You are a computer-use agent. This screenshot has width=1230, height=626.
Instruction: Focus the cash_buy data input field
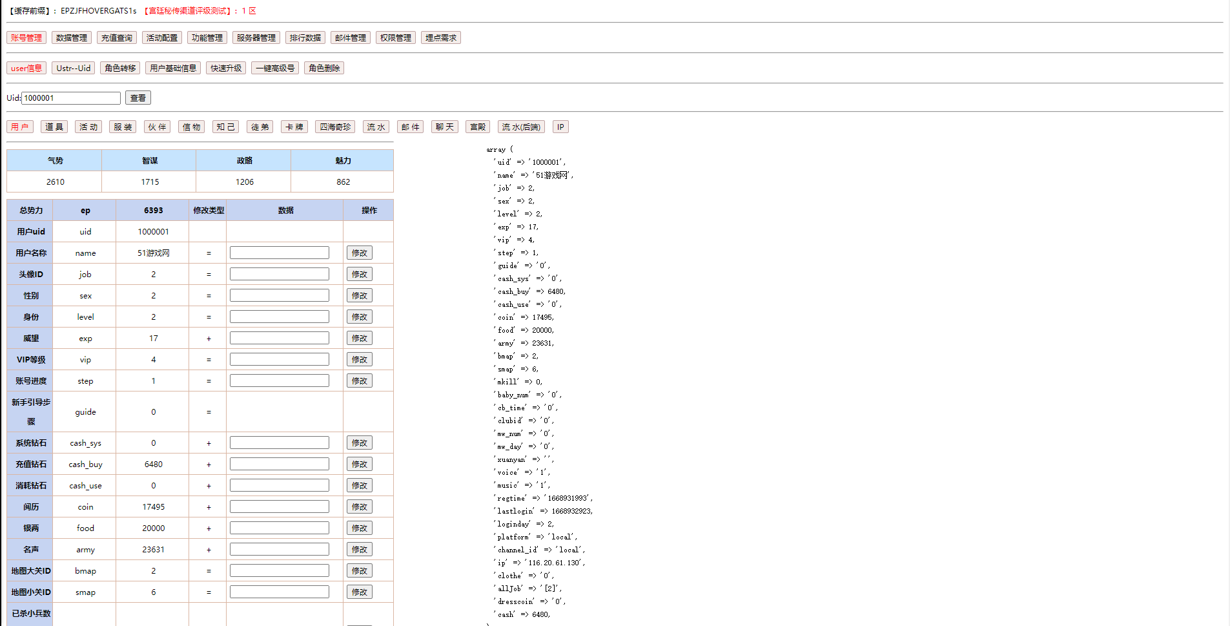coord(279,464)
